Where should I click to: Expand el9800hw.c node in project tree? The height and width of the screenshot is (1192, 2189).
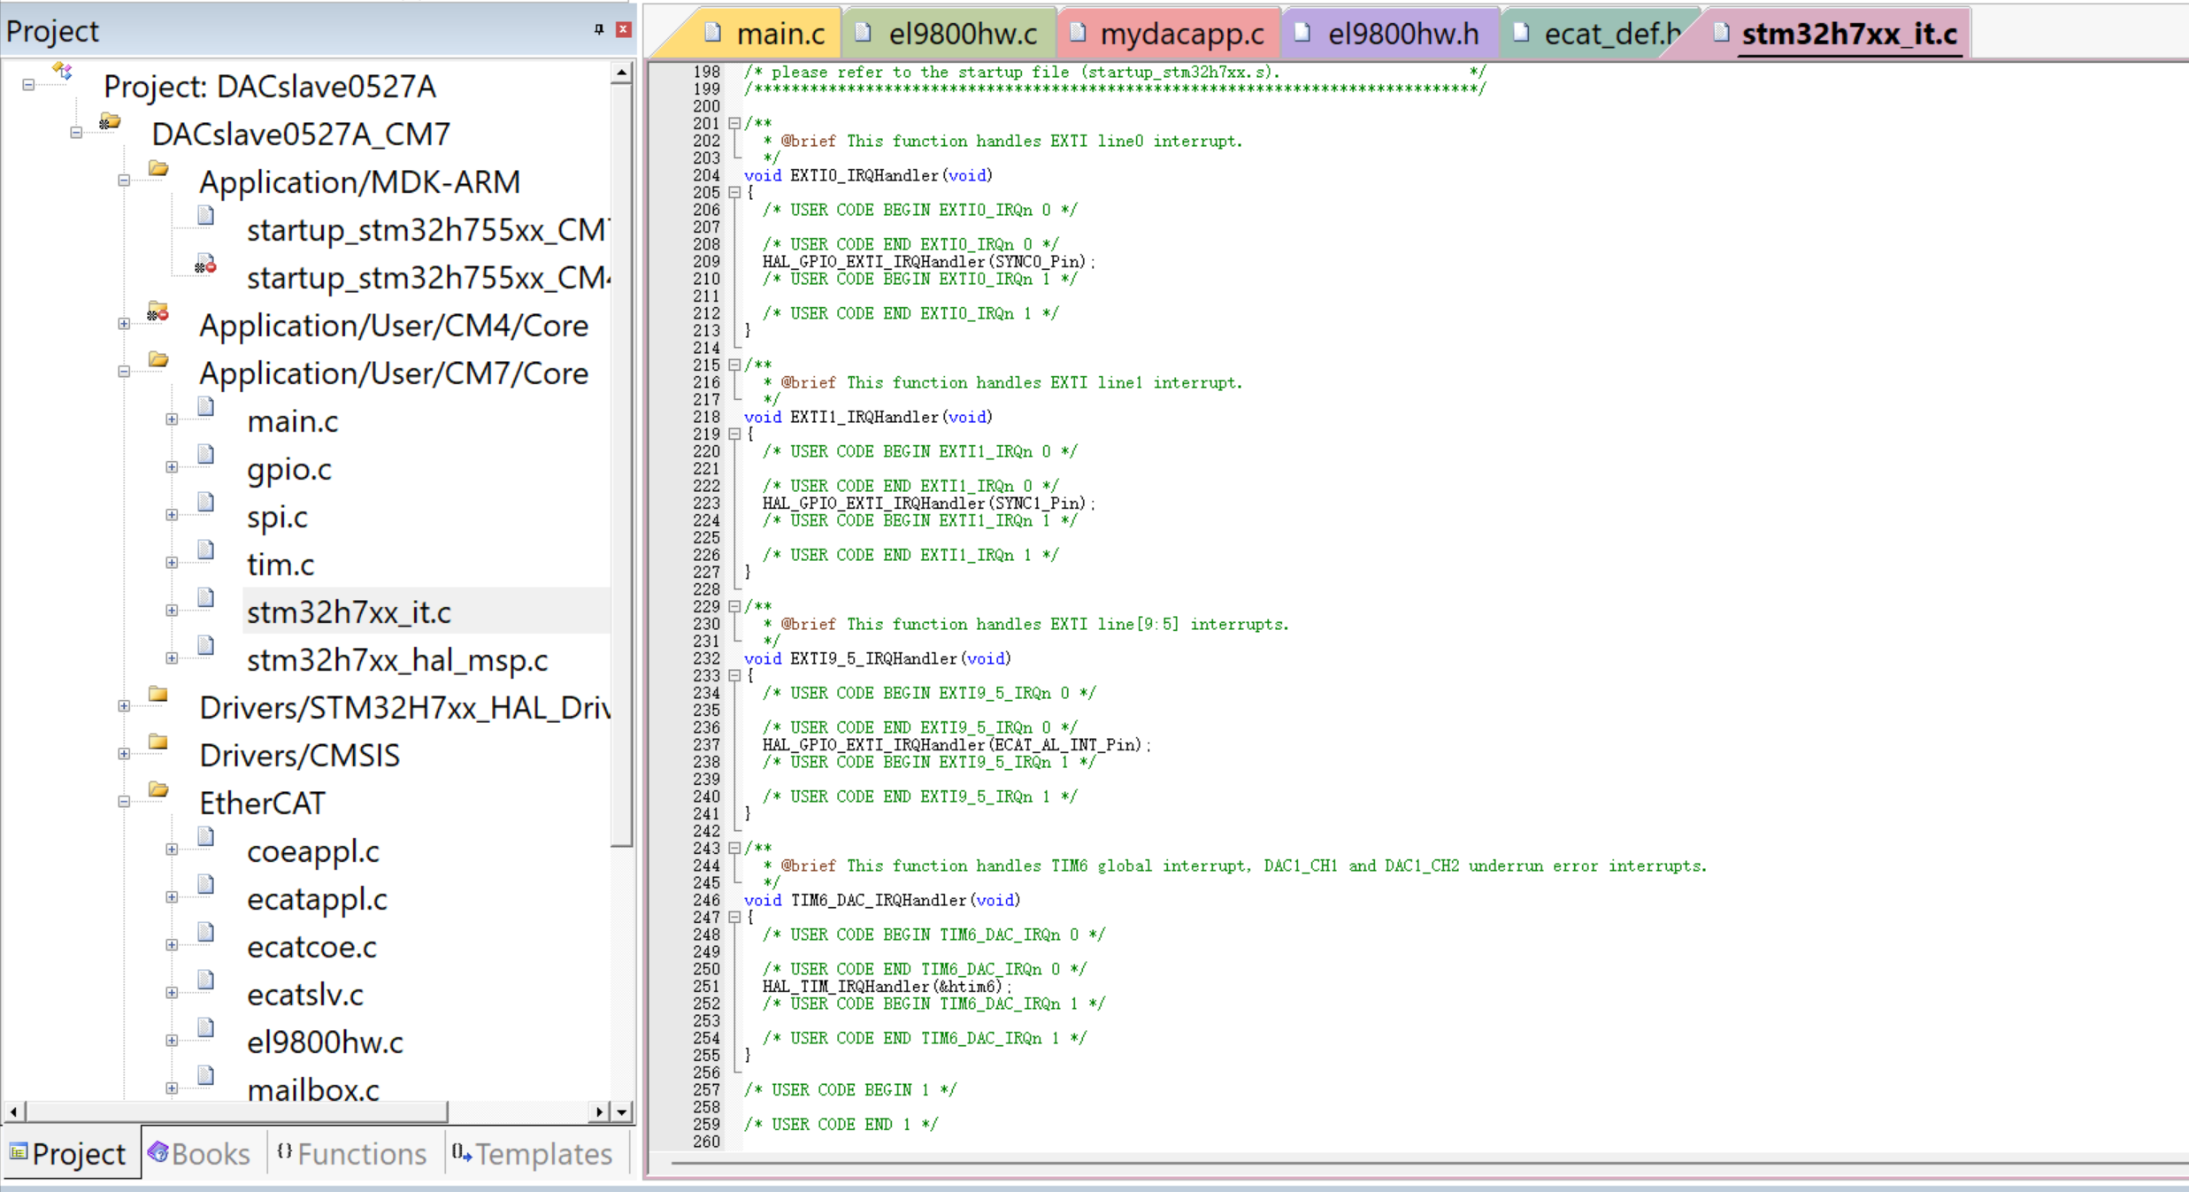coord(172,1041)
